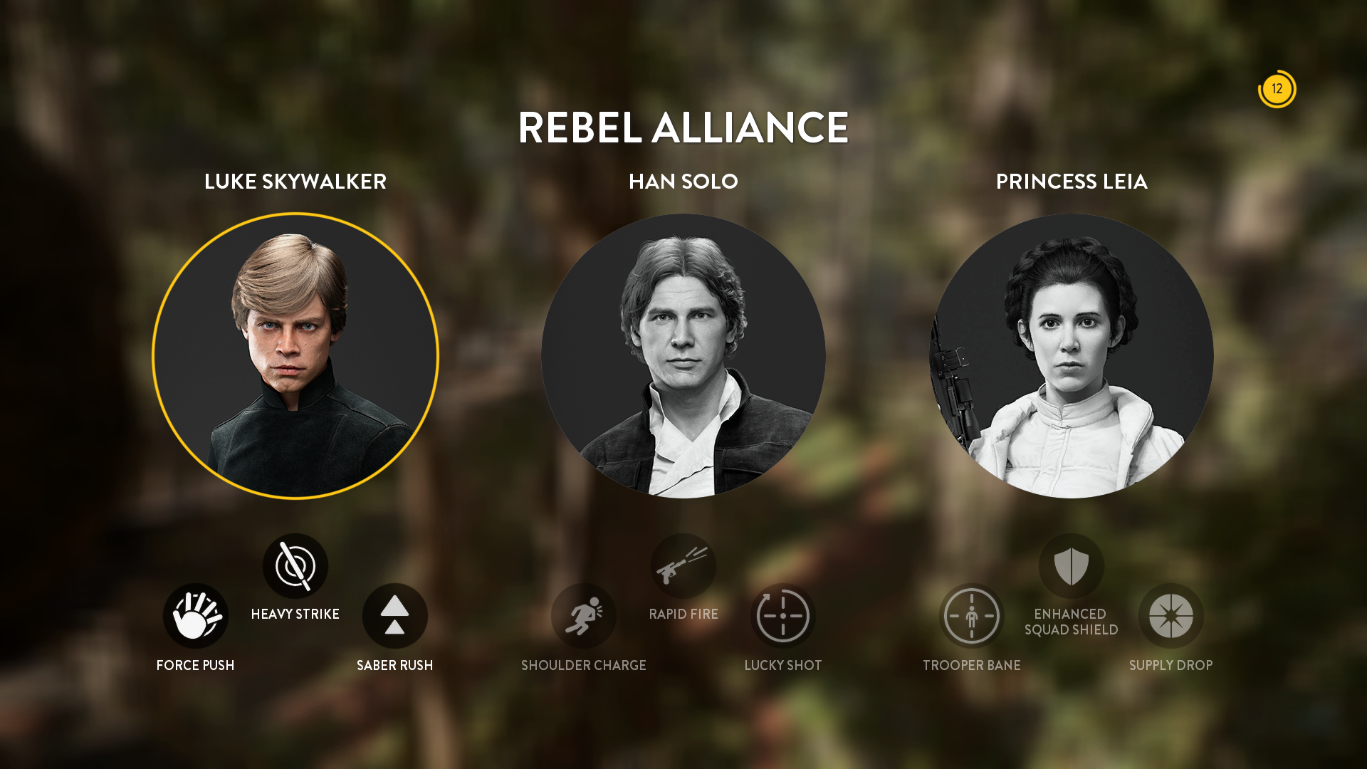Click the Heavy Strike ability icon
The width and height of the screenshot is (1367, 769).
tap(295, 566)
